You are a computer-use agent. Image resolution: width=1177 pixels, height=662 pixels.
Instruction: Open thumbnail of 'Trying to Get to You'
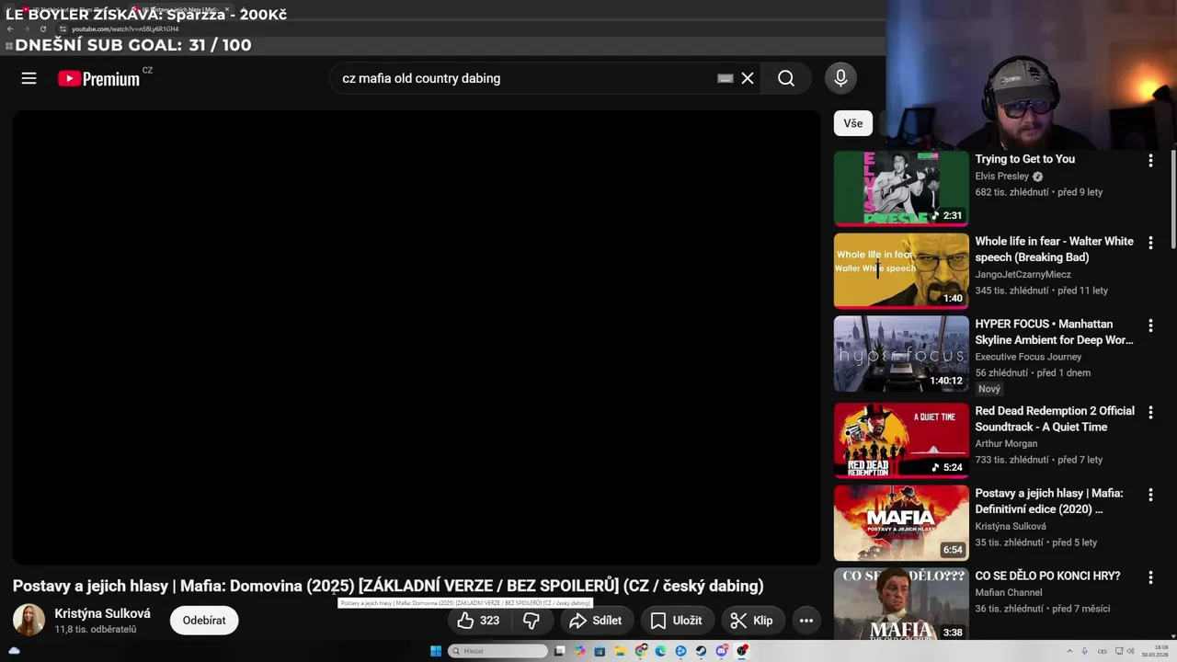(901, 188)
